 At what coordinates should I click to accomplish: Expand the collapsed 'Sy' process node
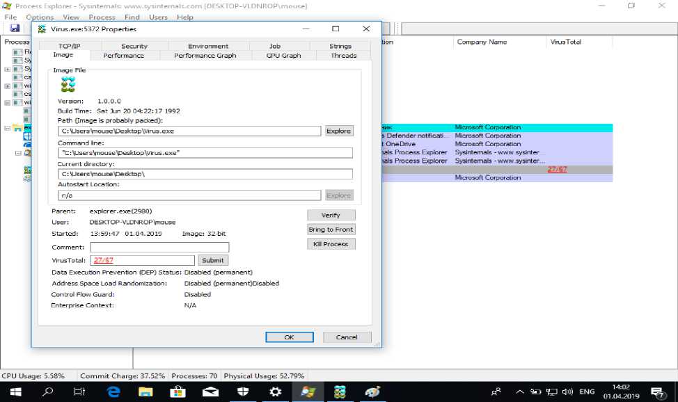coord(8,69)
